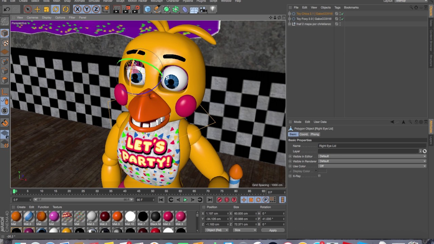
Task: Switch the coordinate system icon
Action: point(105,9)
